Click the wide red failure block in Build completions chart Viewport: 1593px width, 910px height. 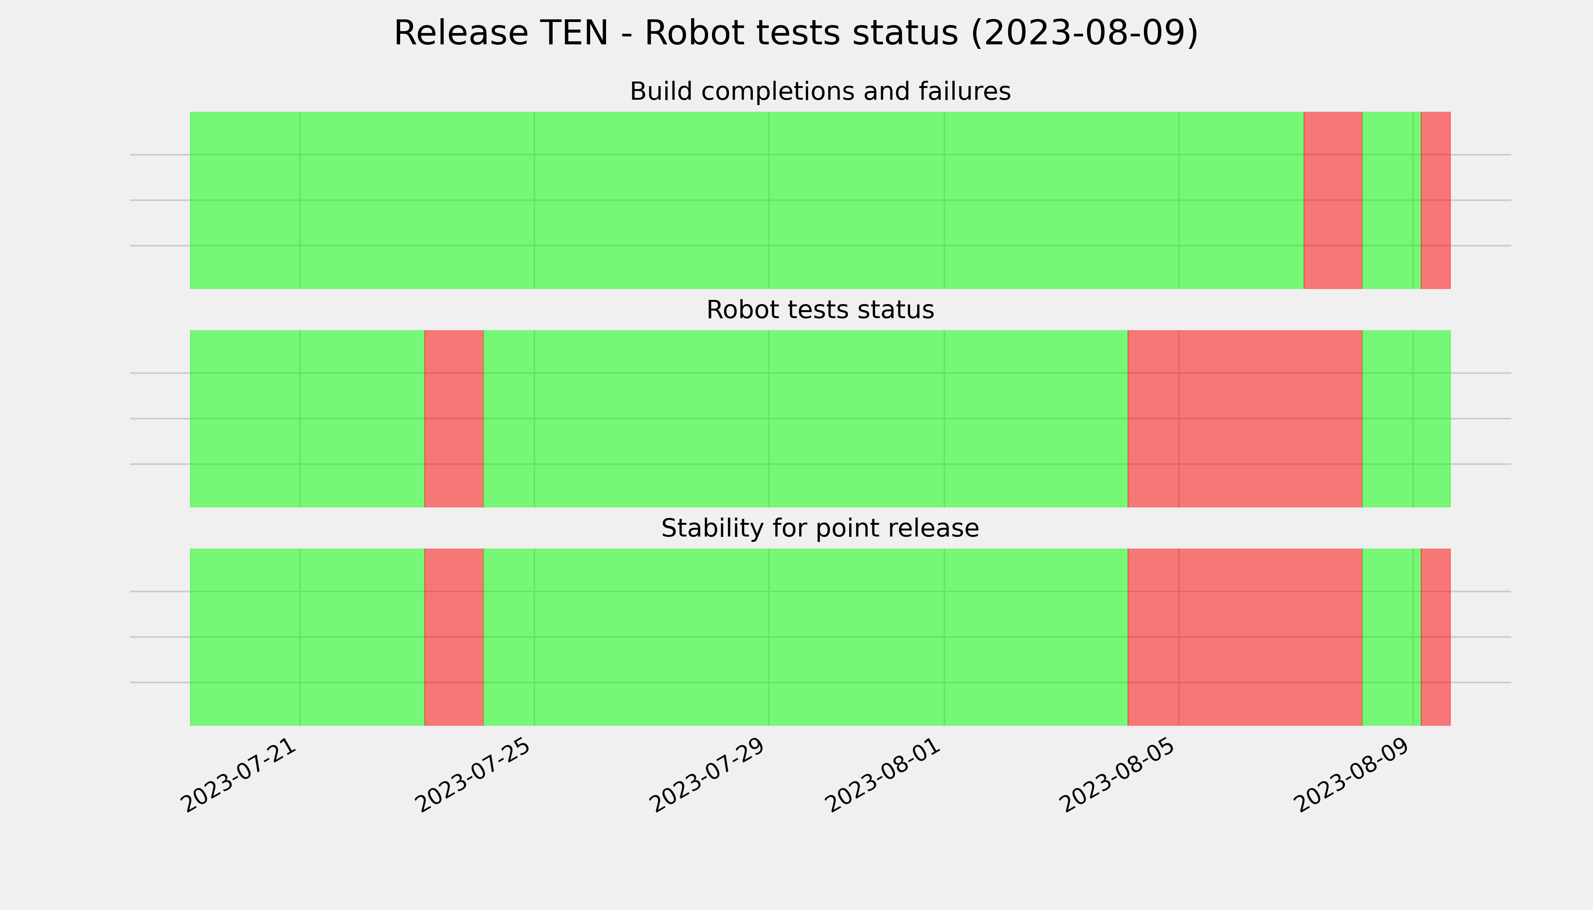(1333, 200)
